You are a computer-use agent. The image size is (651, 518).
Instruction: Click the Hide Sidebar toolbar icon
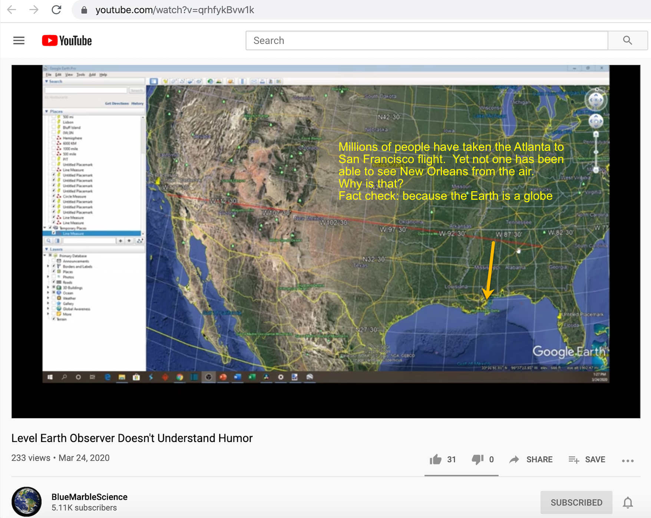pos(153,81)
